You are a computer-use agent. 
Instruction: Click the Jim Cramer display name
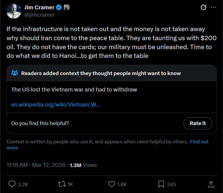(39, 7)
